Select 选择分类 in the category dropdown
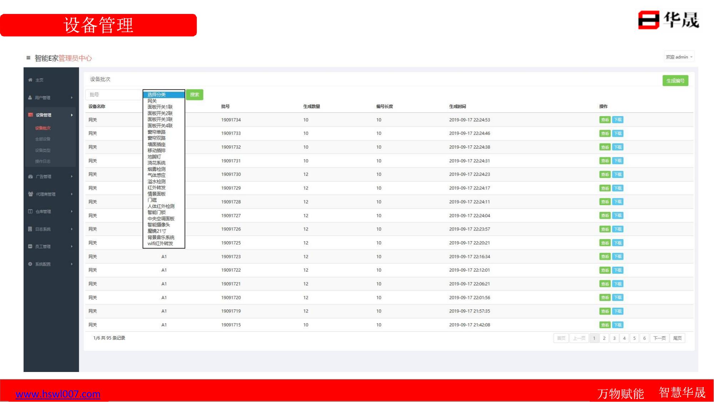Image resolution: width=714 pixels, height=402 pixels. (164, 95)
